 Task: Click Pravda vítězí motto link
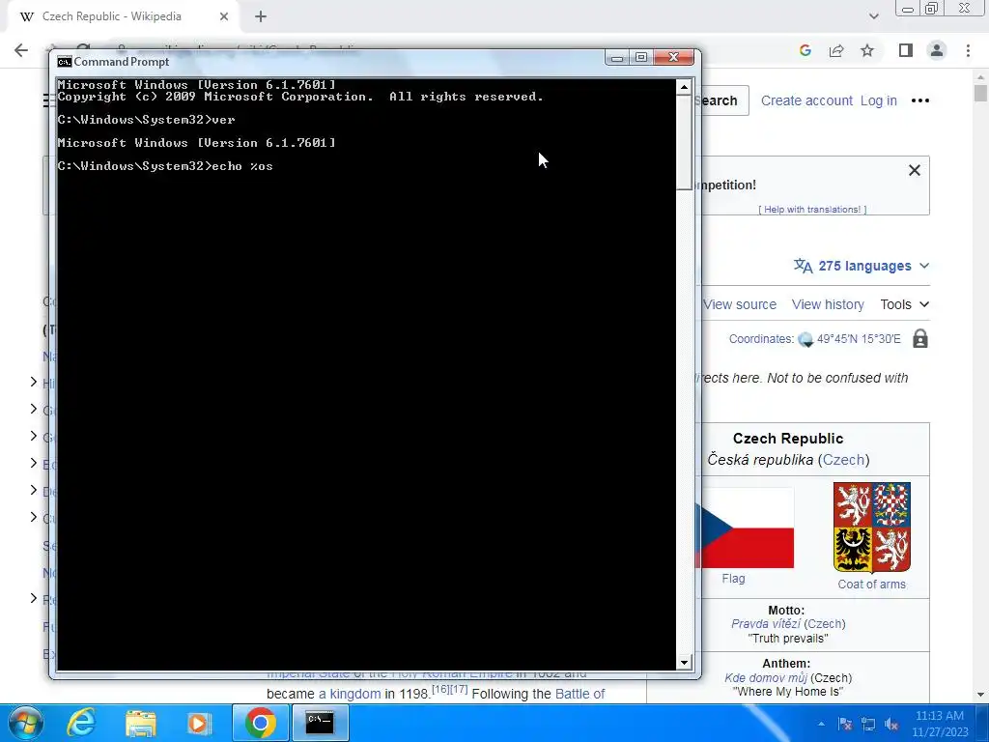[766, 624]
